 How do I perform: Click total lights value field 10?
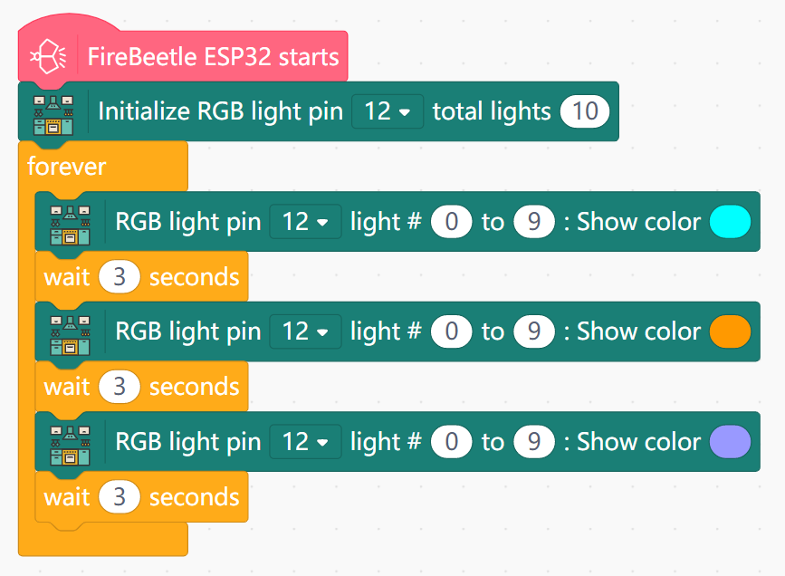coord(586,111)
